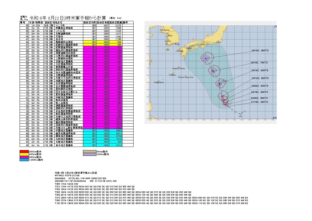Click the typhoon marker labeled 26/18Z 95KTS
Image resolution: width=312 pixels, height=221 pixels.
[206, 58]
